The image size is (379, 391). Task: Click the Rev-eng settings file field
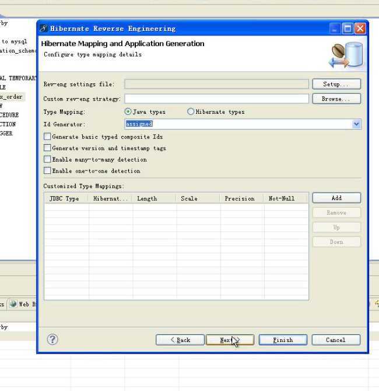216,84
